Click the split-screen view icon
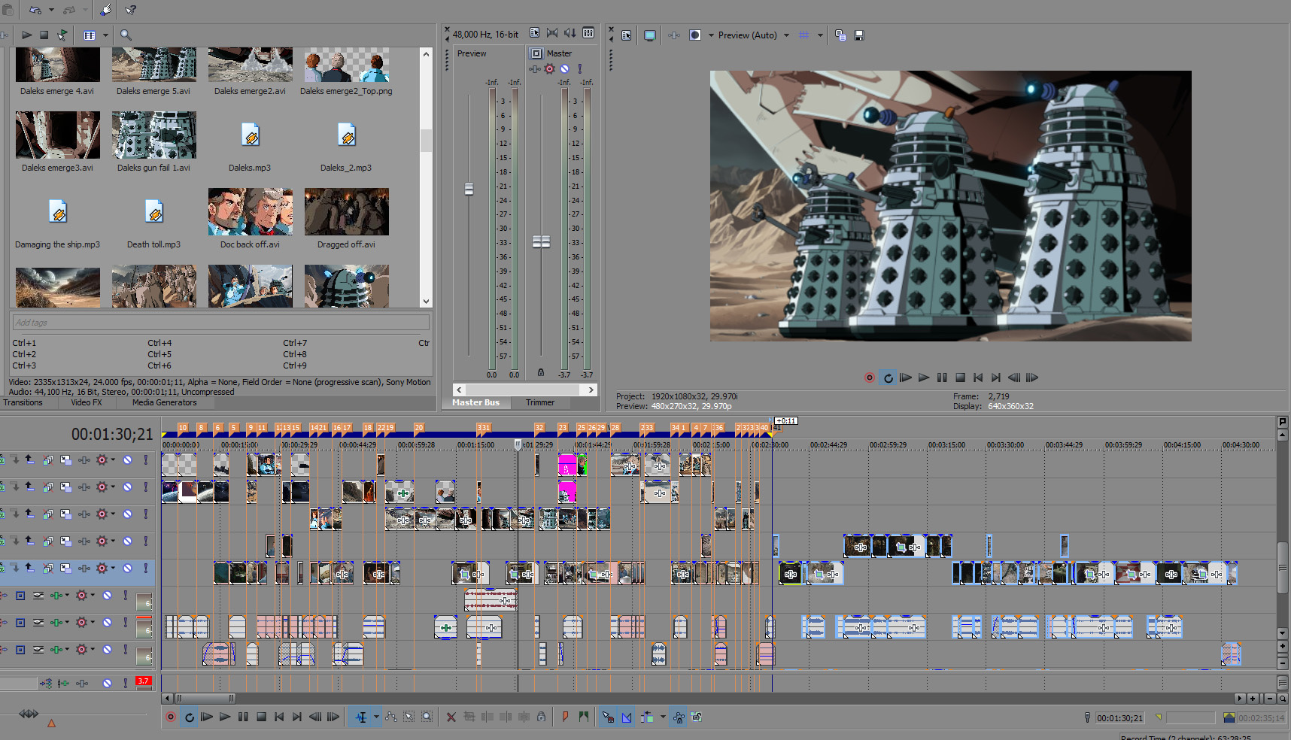 click(x=695, y=35)
